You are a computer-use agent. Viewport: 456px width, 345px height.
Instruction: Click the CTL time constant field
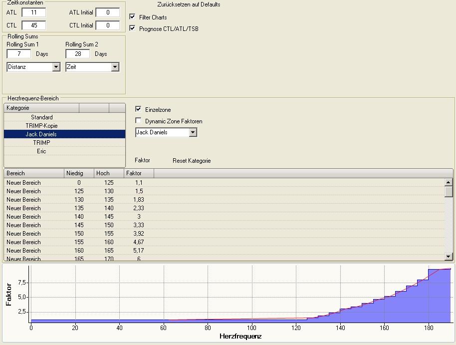[x=34, y=25]
